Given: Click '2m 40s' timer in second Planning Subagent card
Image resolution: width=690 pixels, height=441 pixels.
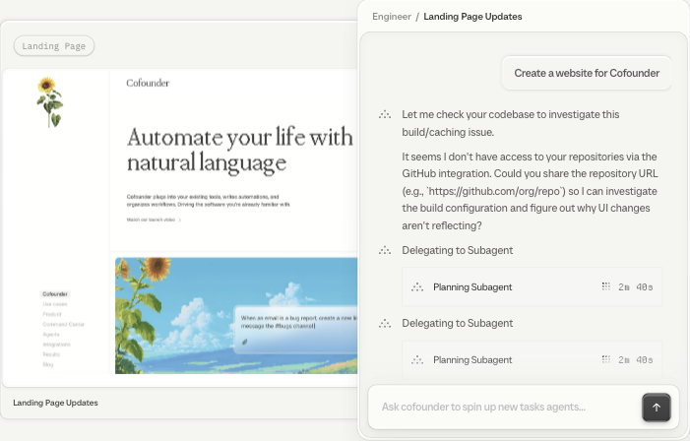Looking at the screenshot, I should [x=636, y=360].
